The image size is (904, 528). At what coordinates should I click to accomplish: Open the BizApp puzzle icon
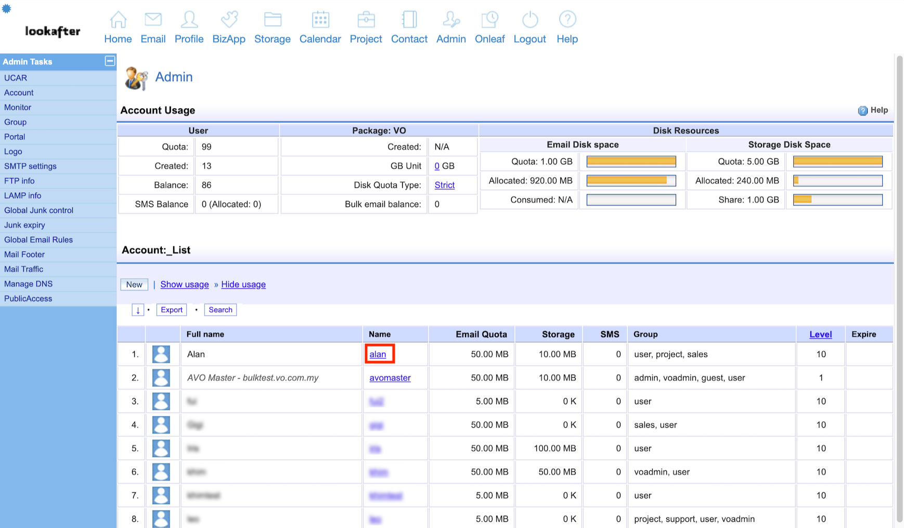coord(229,20)
